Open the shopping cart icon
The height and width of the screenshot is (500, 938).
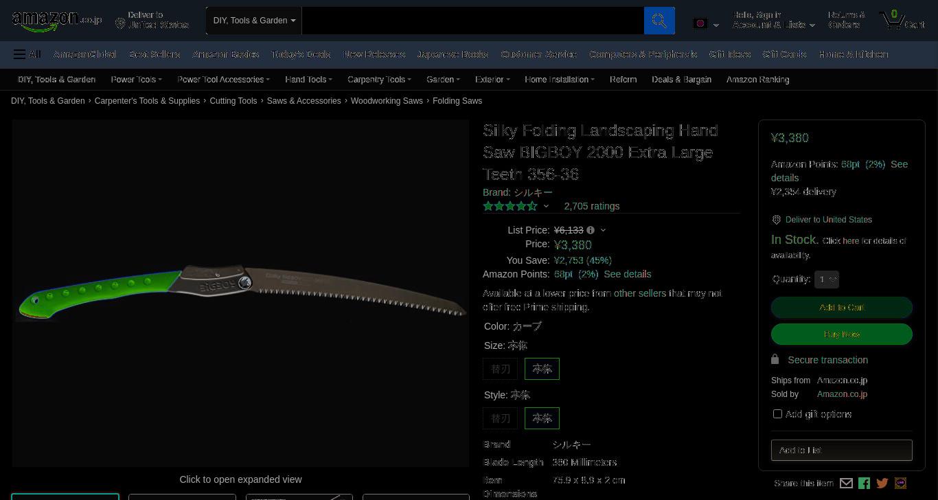902,20
